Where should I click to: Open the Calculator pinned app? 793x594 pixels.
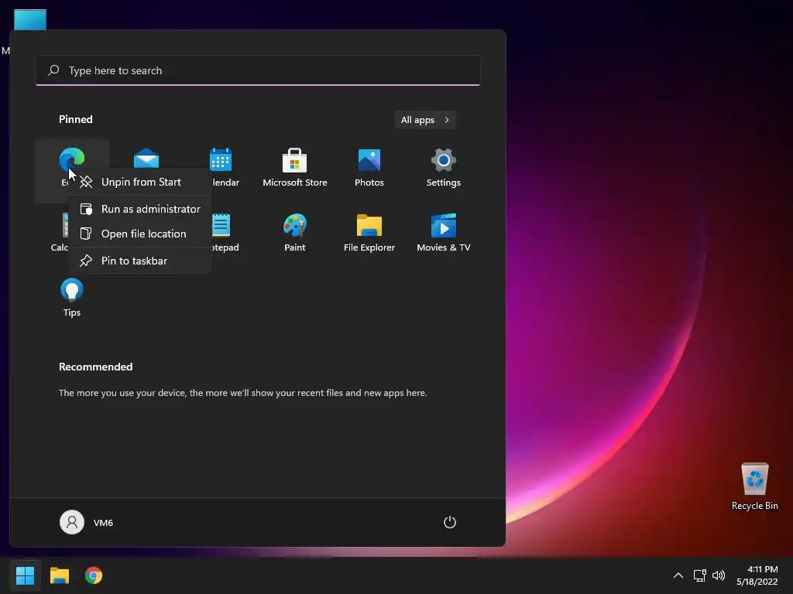point(59,232)
